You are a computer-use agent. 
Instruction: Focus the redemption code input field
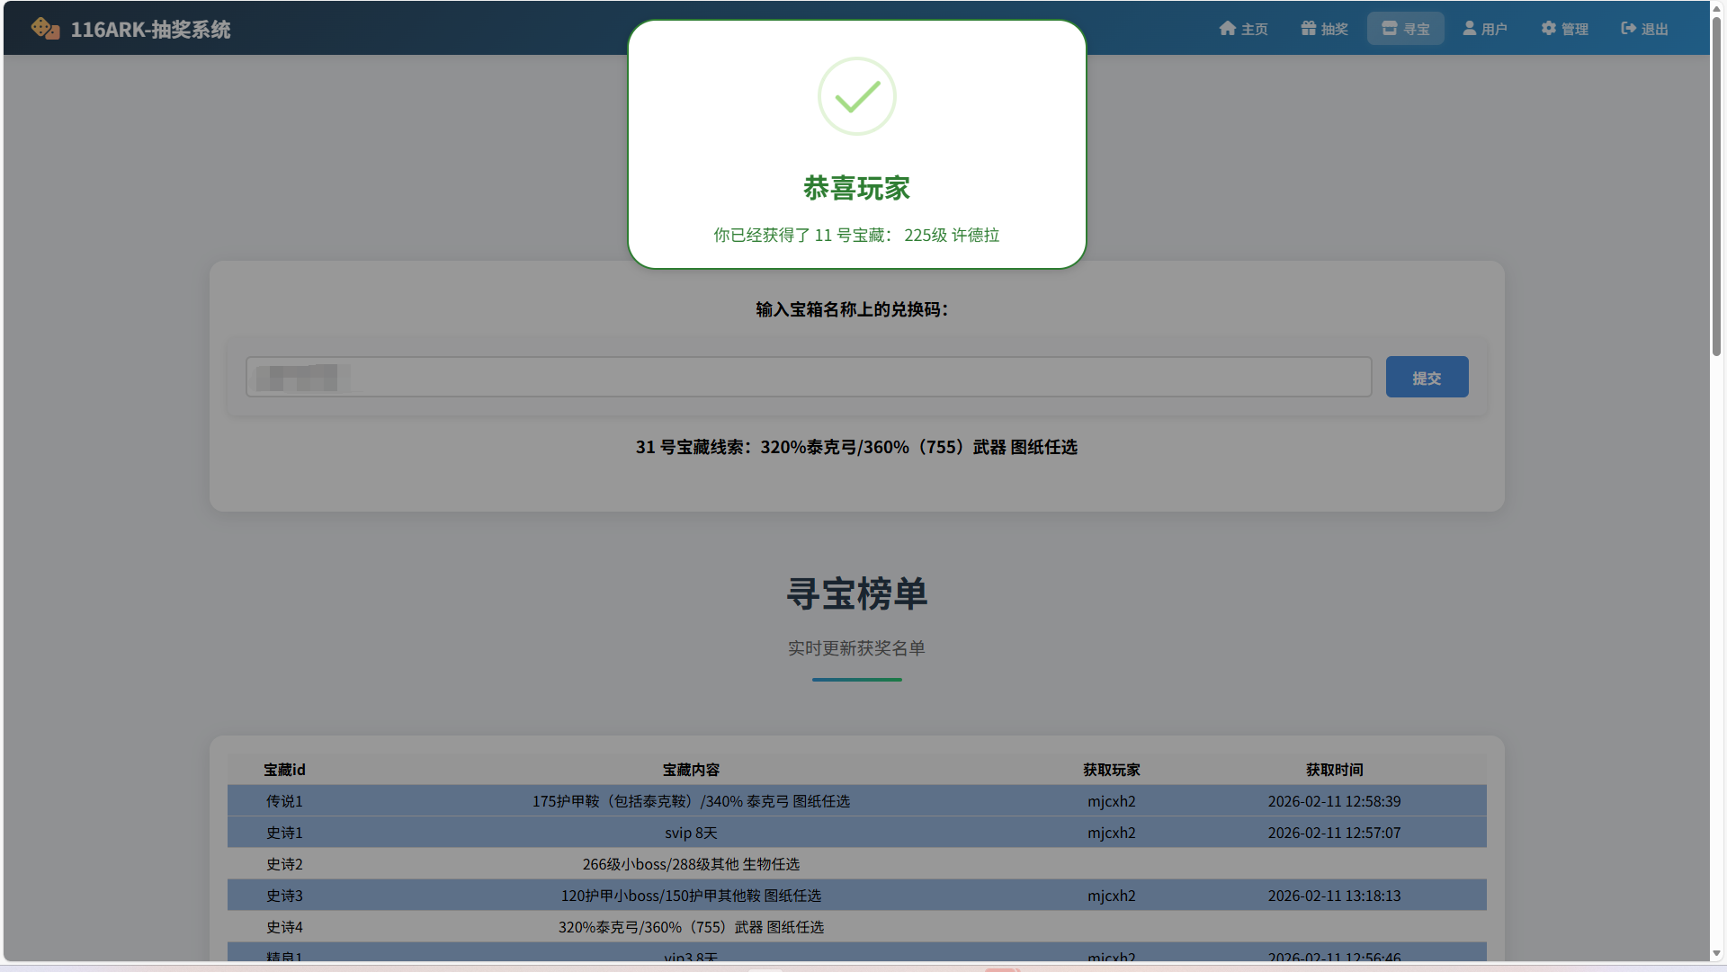click(808, 377)
